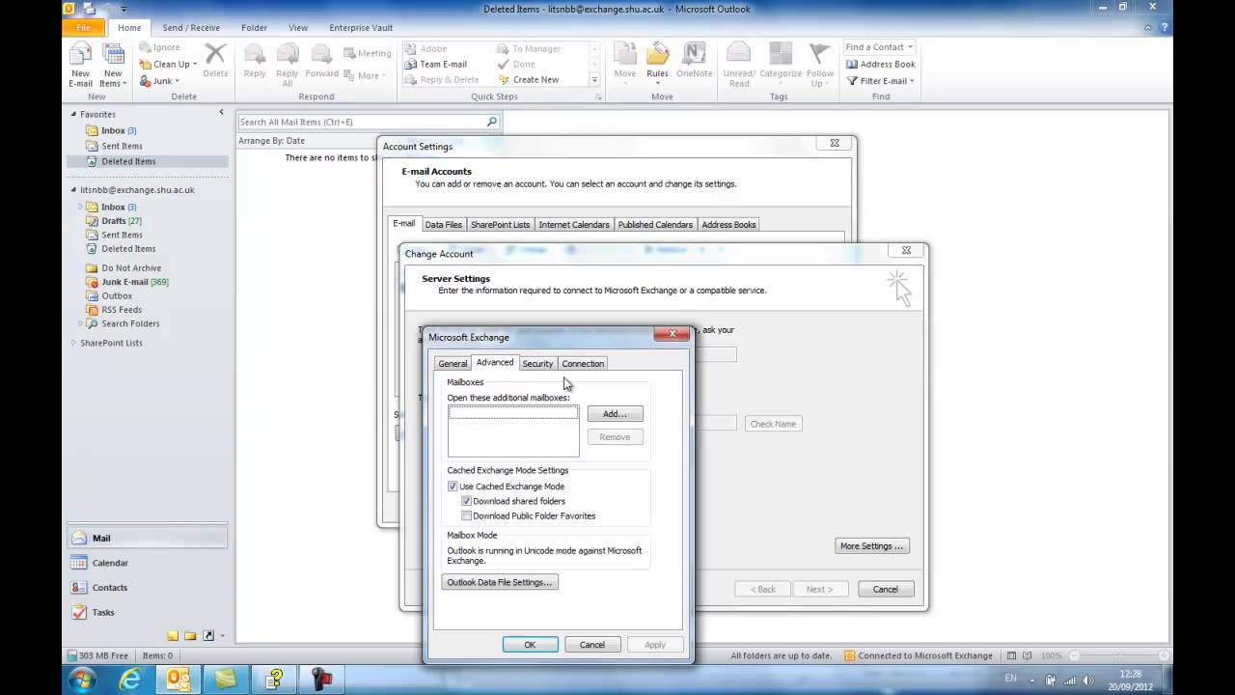Click the additional mailboxes list box

pos(513,431)
